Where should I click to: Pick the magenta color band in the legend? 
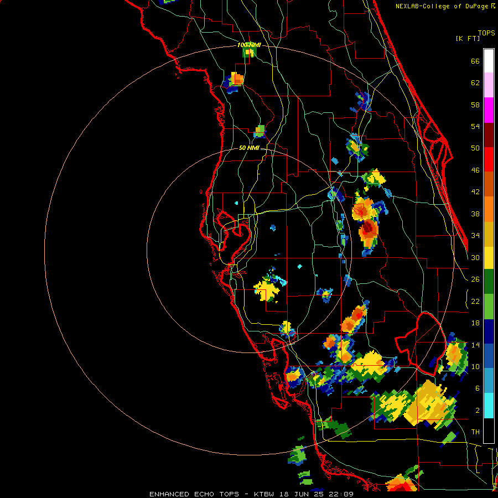(489, 110)
